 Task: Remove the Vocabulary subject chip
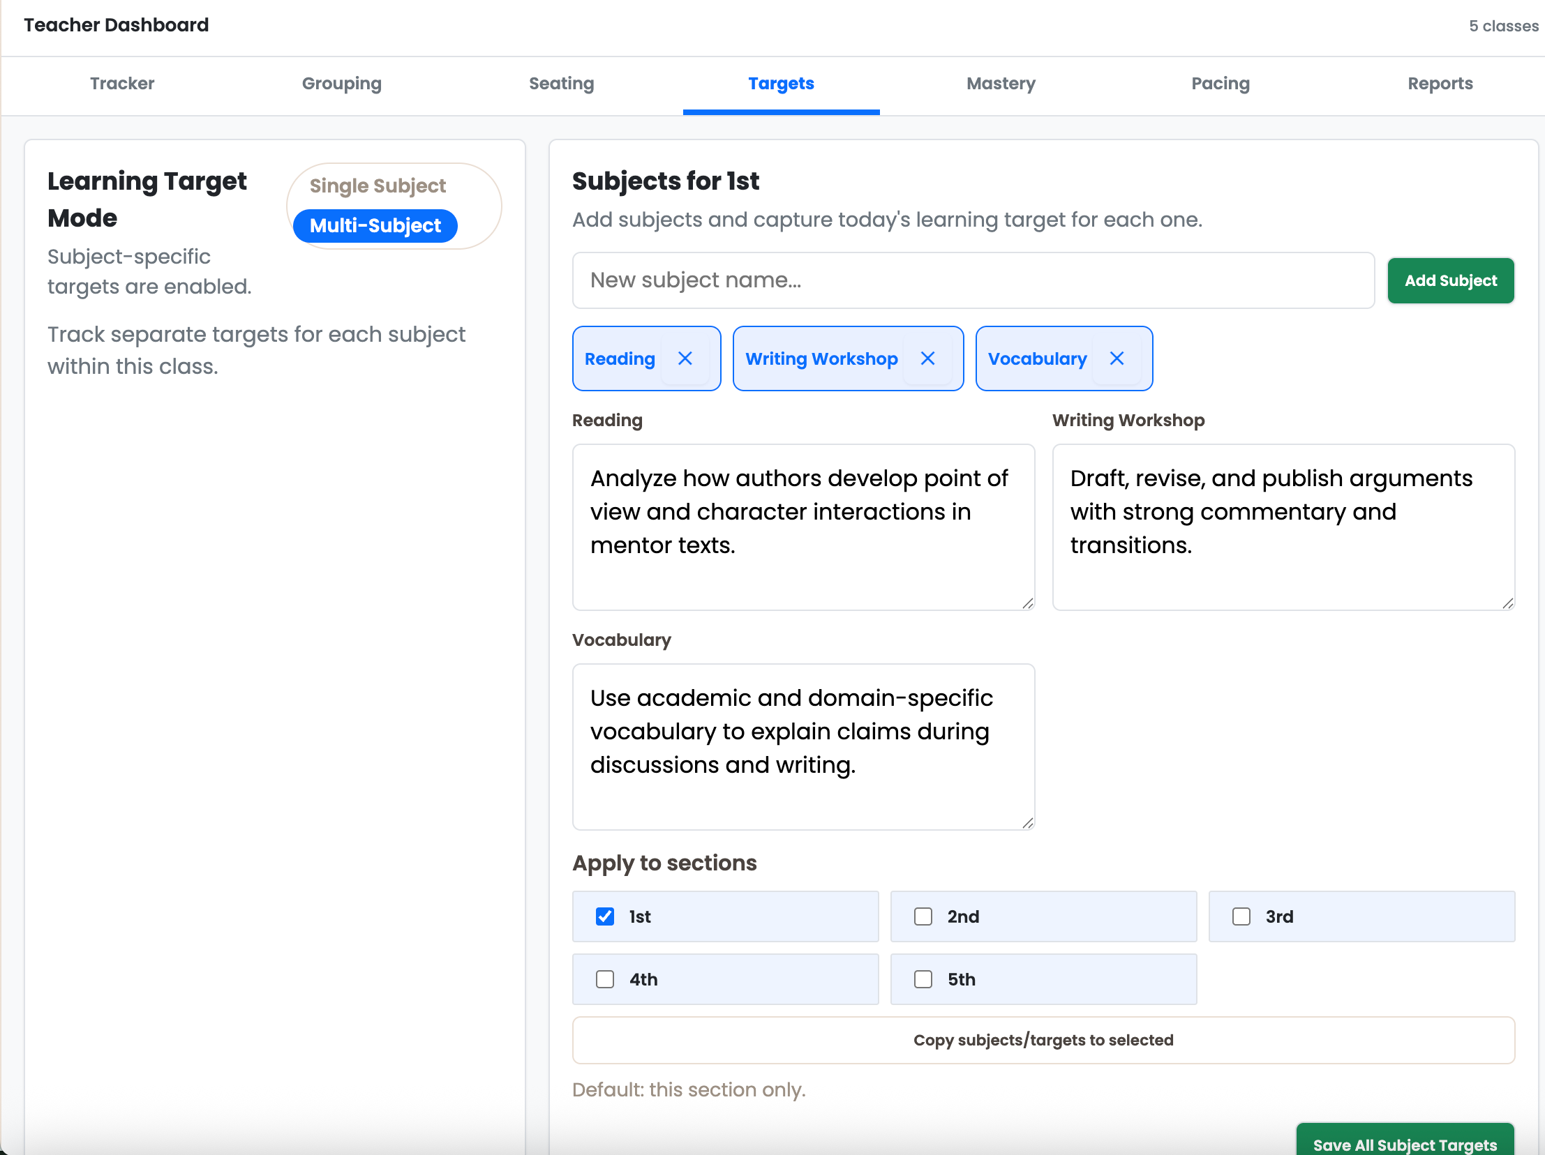pyautogui.click(x=1117, y=358)
